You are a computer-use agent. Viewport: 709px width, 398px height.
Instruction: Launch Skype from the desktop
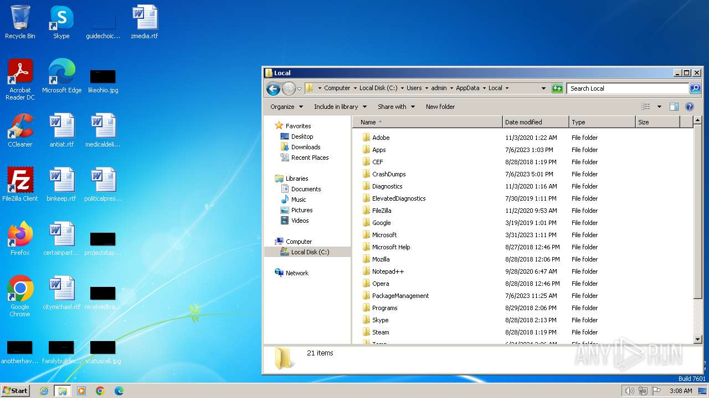click(61, 22)
